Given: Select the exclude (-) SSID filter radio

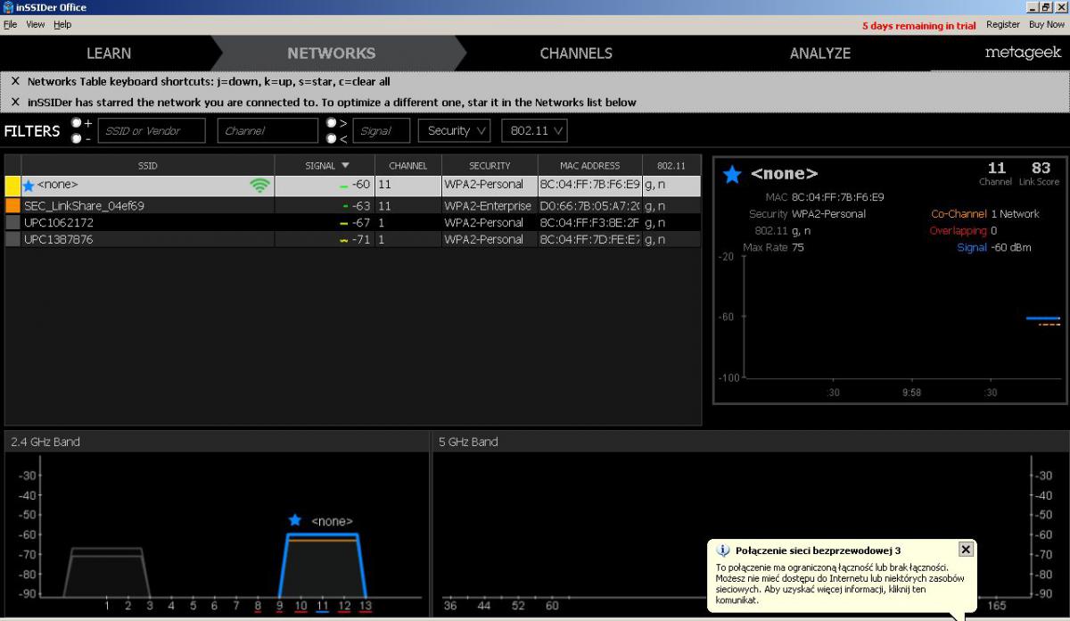Looking at the screenshot, I should 77,138.
